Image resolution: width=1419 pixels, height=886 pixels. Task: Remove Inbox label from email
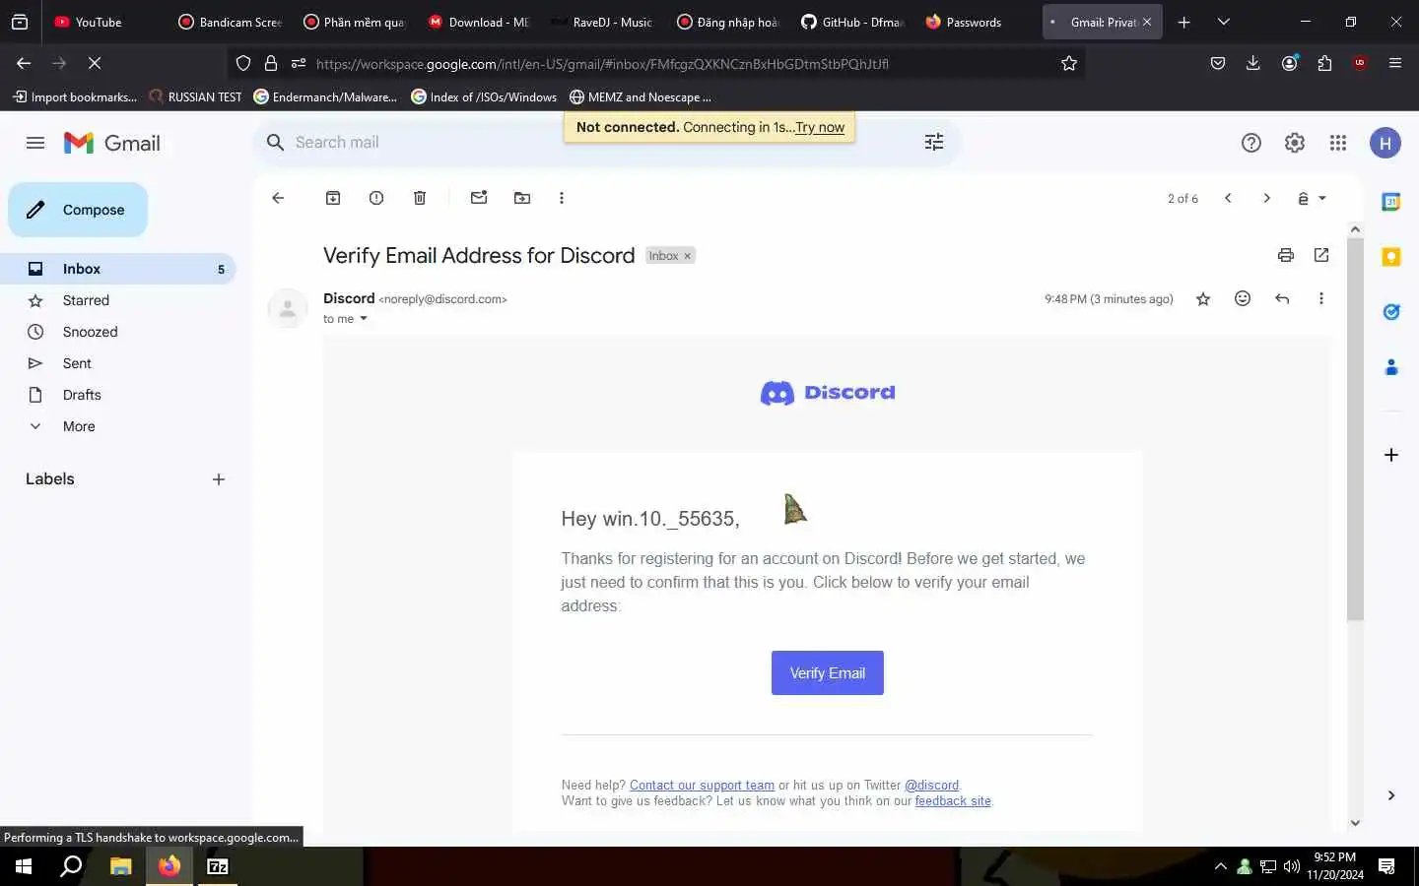pyautogui.click(x=688, y=256)
